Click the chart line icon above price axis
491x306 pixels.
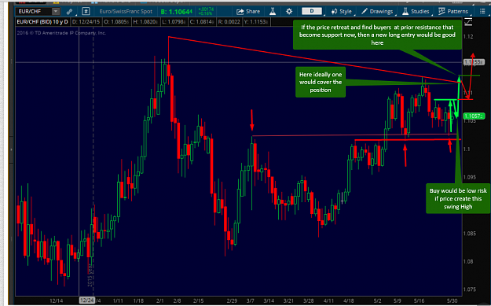(x=468, y=22)
